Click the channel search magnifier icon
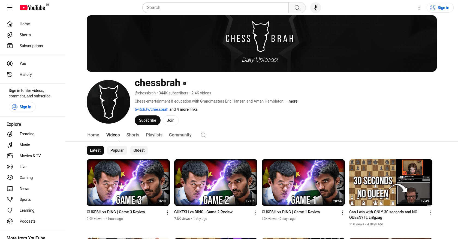 [x=203, y=135]
